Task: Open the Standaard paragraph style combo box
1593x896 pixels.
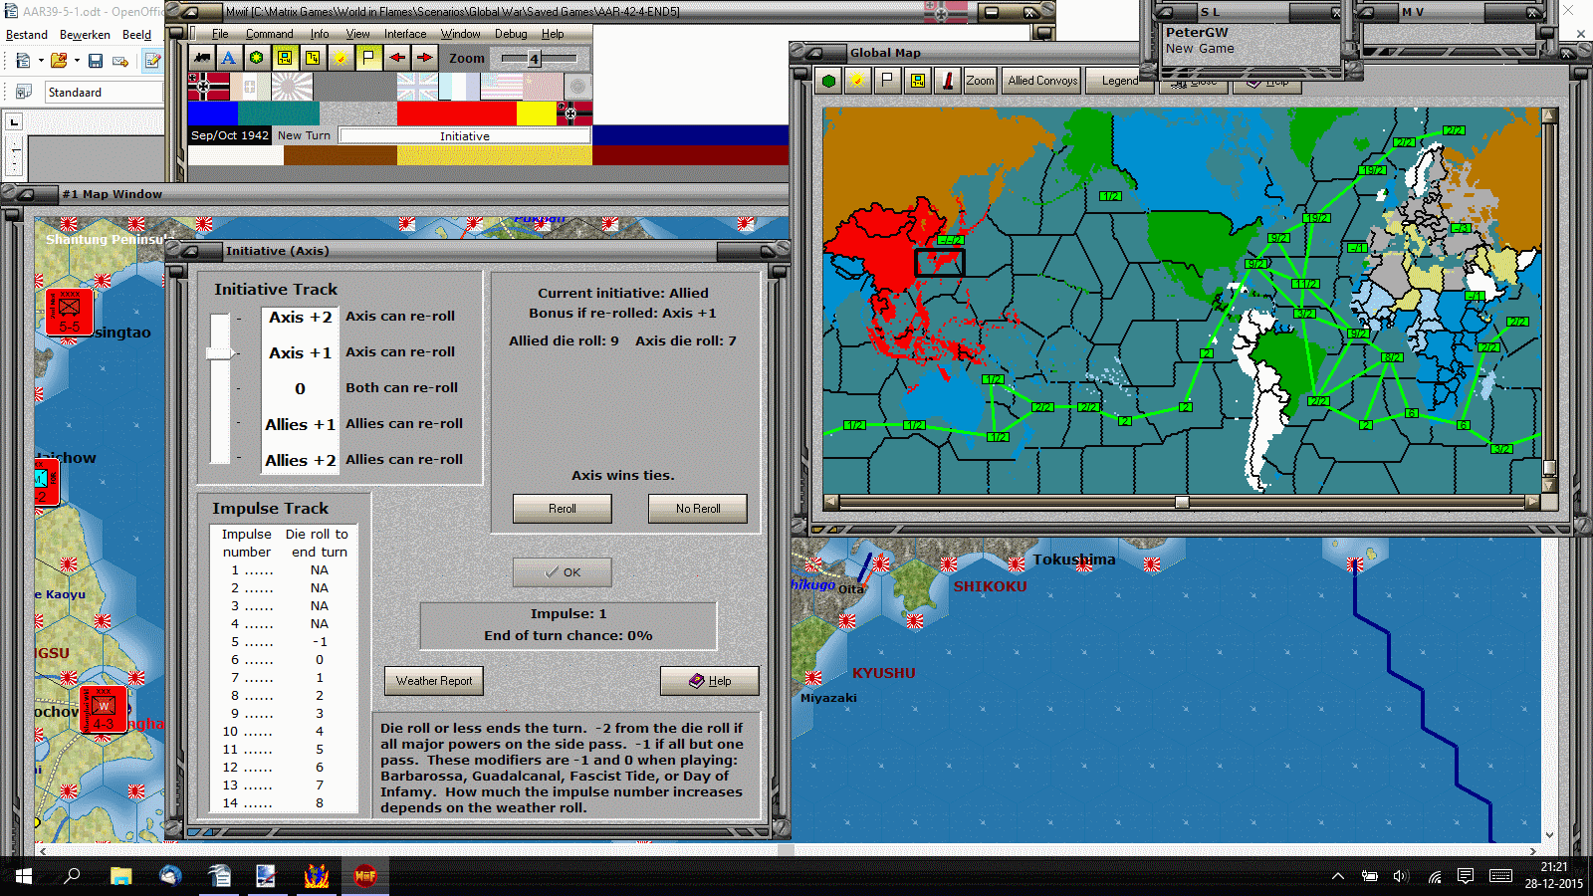Action: pos(104,92)
